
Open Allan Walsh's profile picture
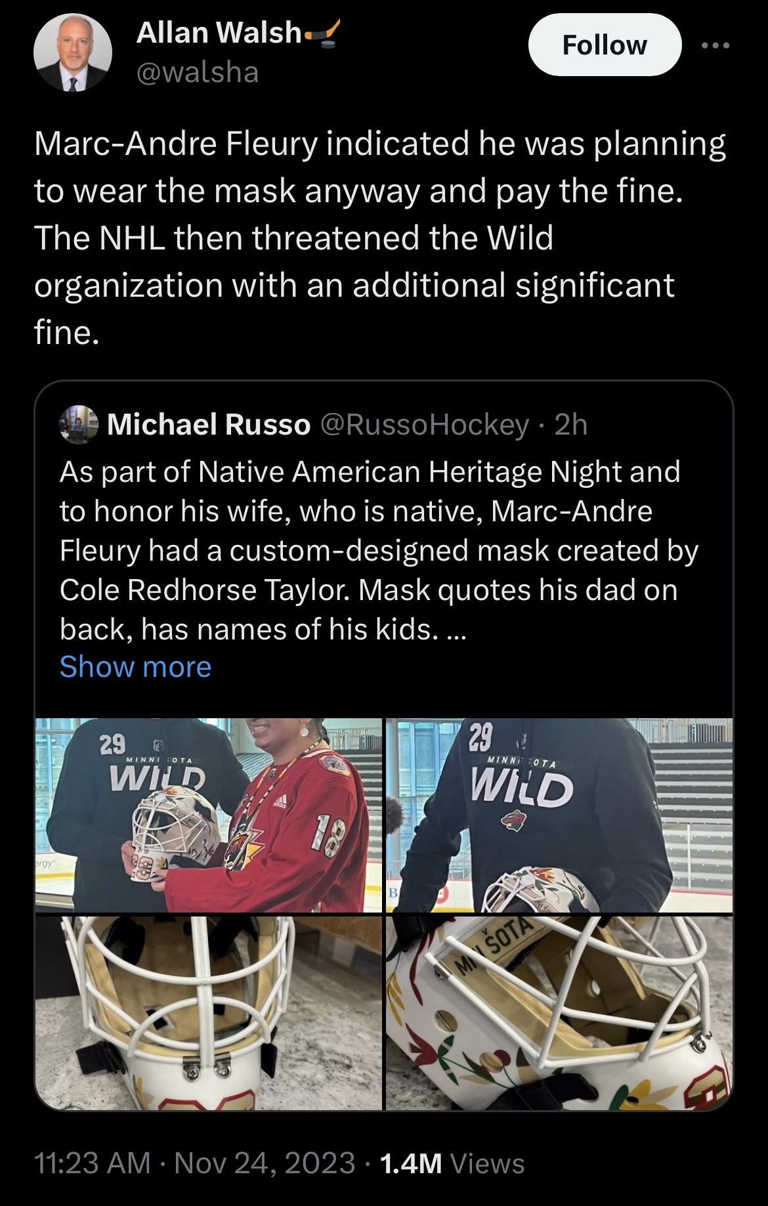[x=73, y=53]
